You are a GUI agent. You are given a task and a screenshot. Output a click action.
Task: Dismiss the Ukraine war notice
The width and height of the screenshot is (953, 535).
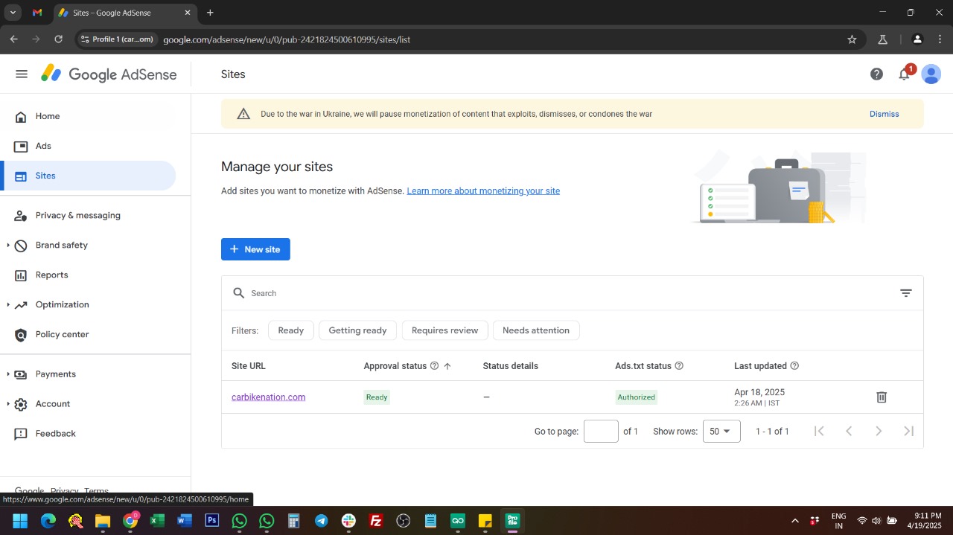[885, 114]
